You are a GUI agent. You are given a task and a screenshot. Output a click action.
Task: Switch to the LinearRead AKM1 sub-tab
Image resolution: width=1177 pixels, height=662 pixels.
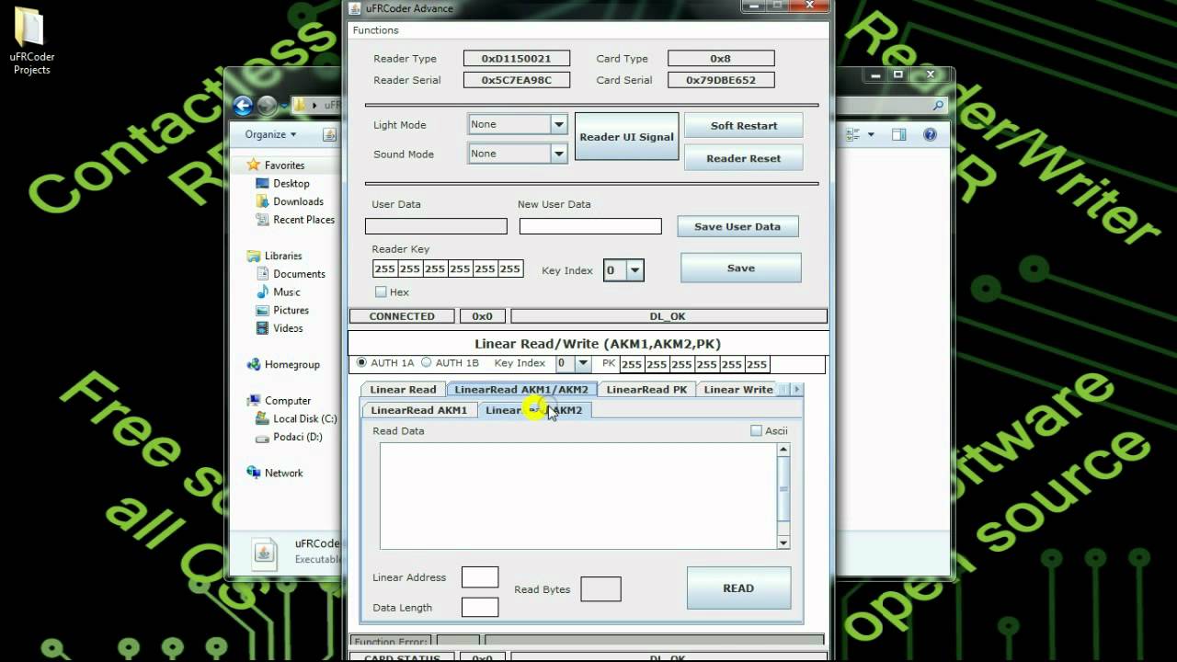pos(419,410)
